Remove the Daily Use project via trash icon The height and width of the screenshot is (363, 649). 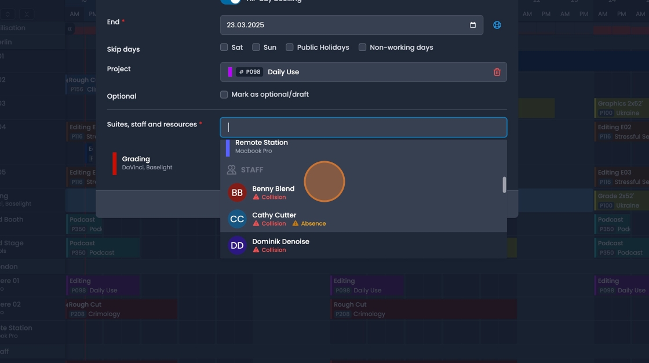click(x=497, y=72)
